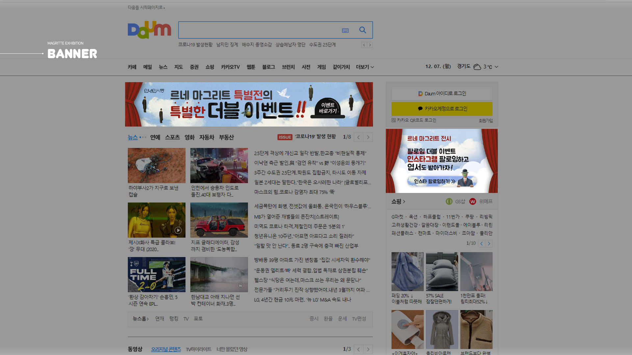
Task: Go to next news issue page arrow
Action: pyautogui.click(x=368, y=137)
